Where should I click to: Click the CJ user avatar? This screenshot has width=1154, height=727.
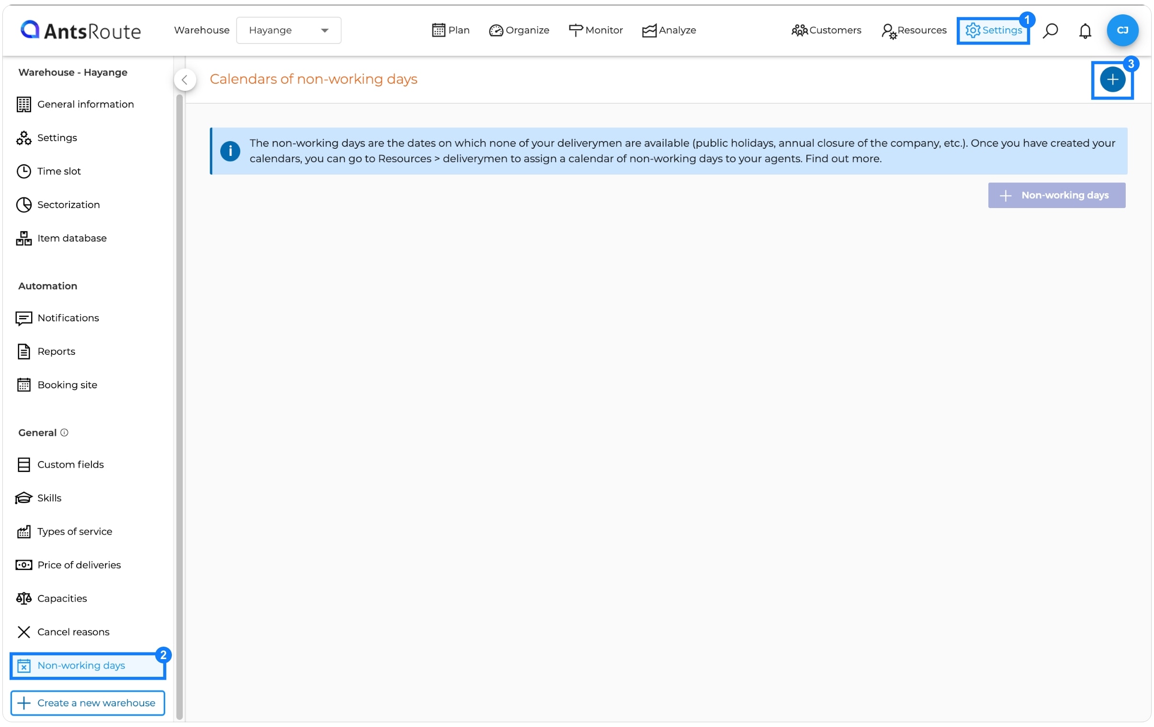pyautogui.click(x=1122, y=30)
